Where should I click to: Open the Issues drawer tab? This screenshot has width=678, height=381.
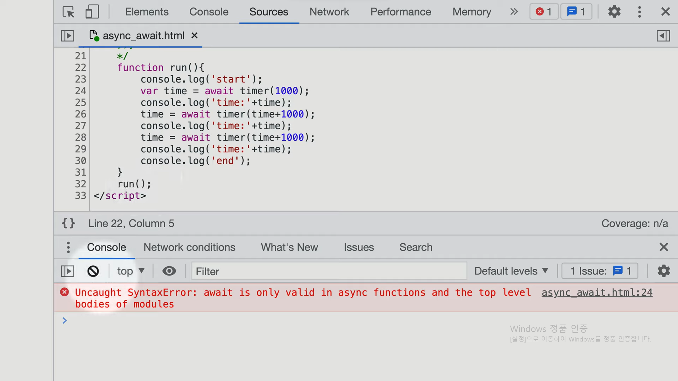pyautogui.click(x=359, y=247)
